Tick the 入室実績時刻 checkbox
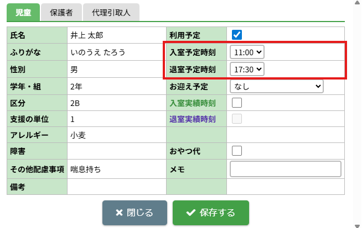This screenshot has width=362, height=228. [x=237, y=103]
